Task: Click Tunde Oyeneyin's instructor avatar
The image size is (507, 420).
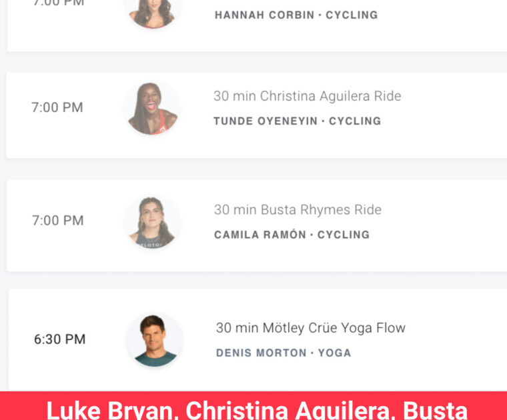Action: pos(152,108)
